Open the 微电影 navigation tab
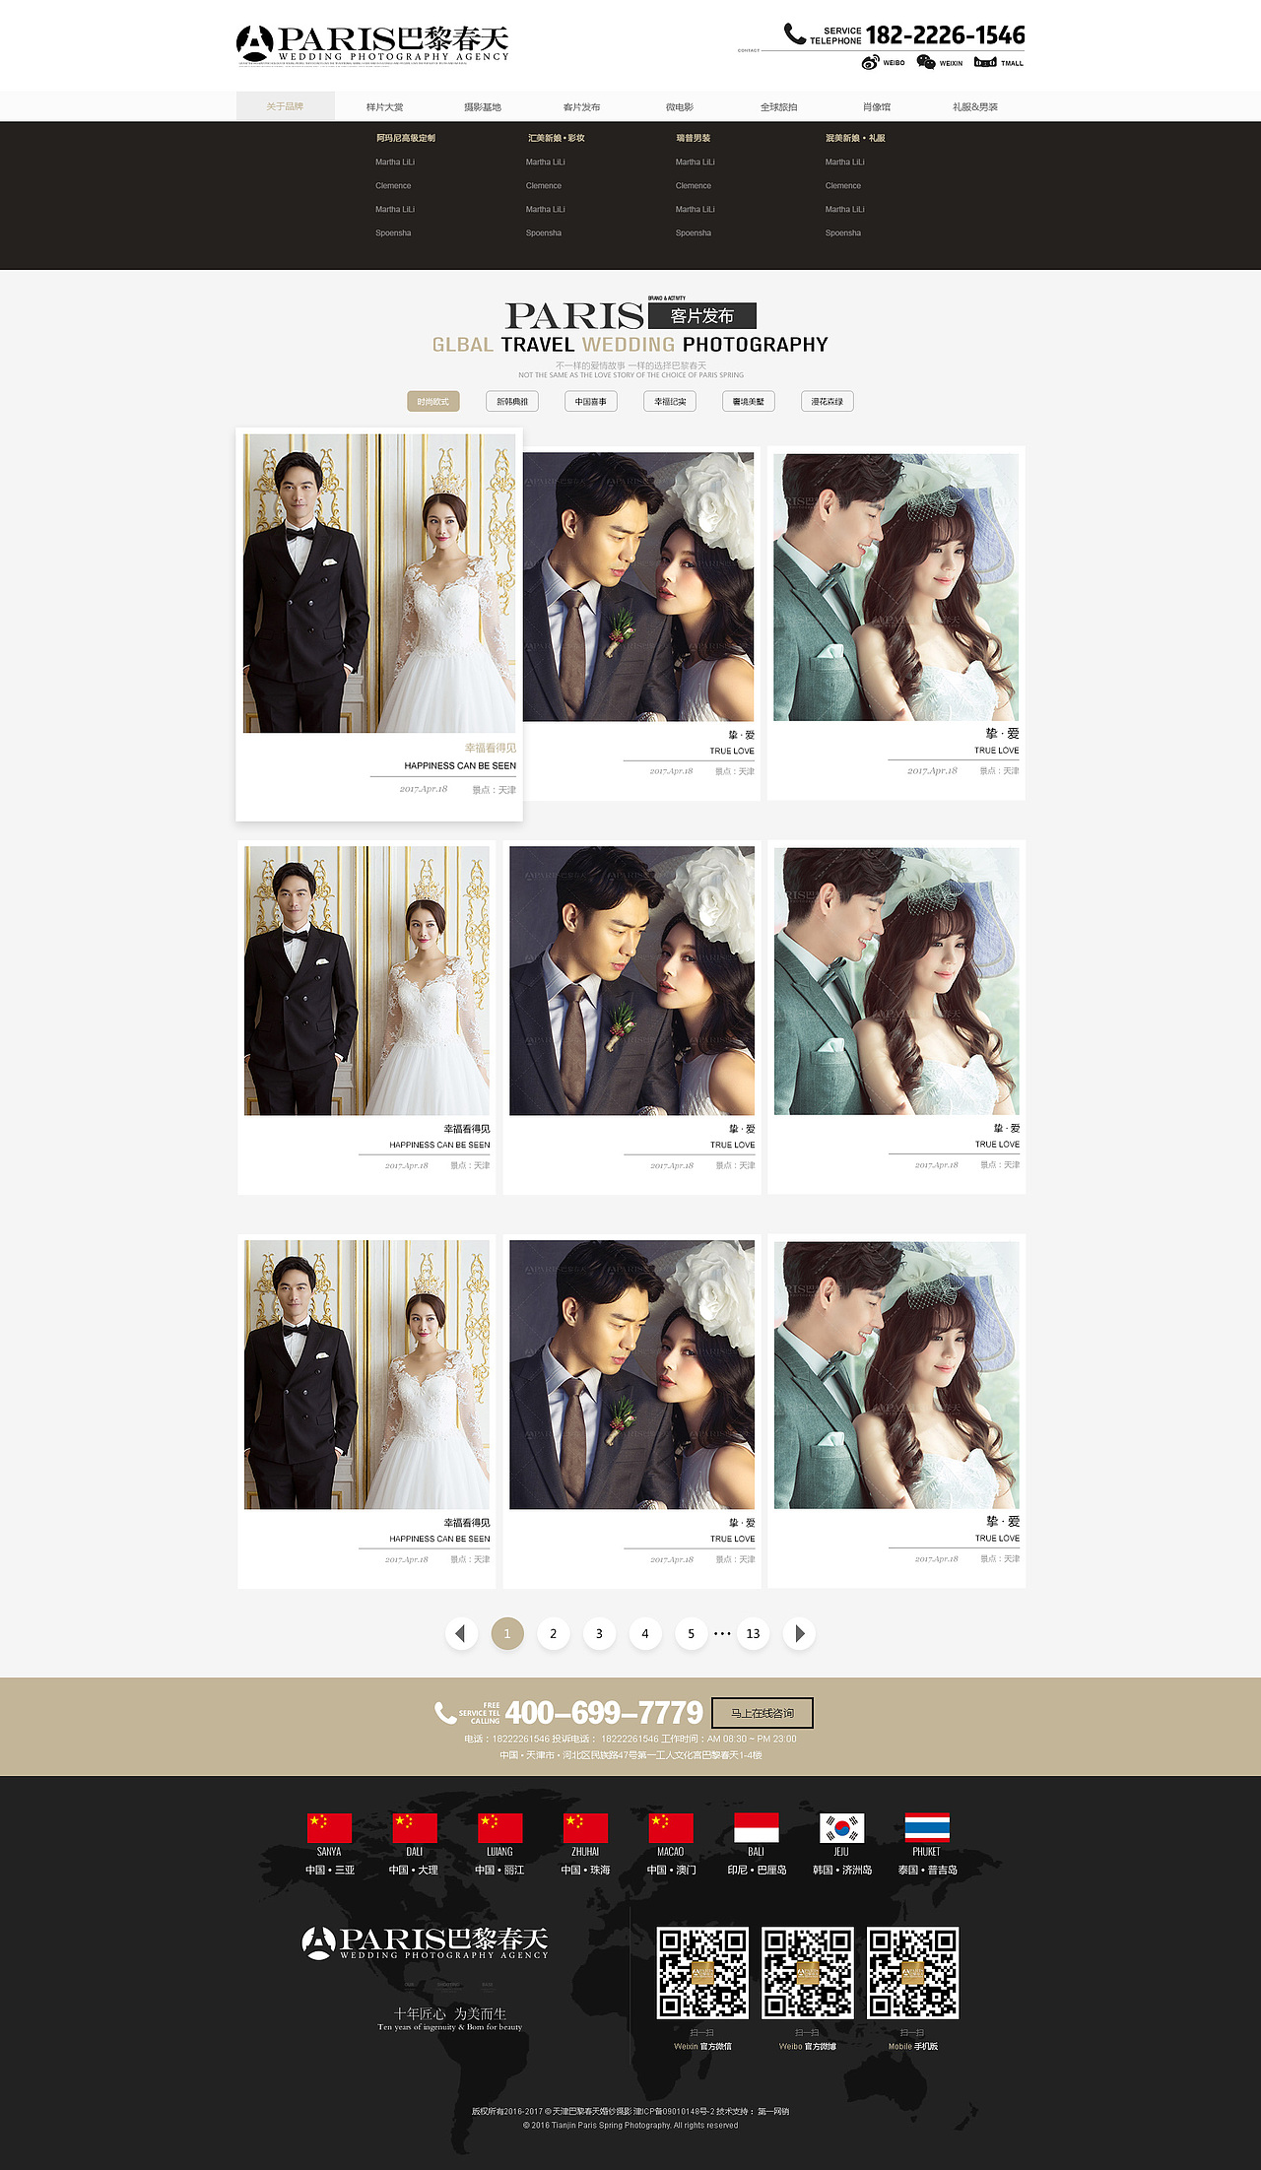Viewport: 1261px width, 2170px height. pos(680,106)
